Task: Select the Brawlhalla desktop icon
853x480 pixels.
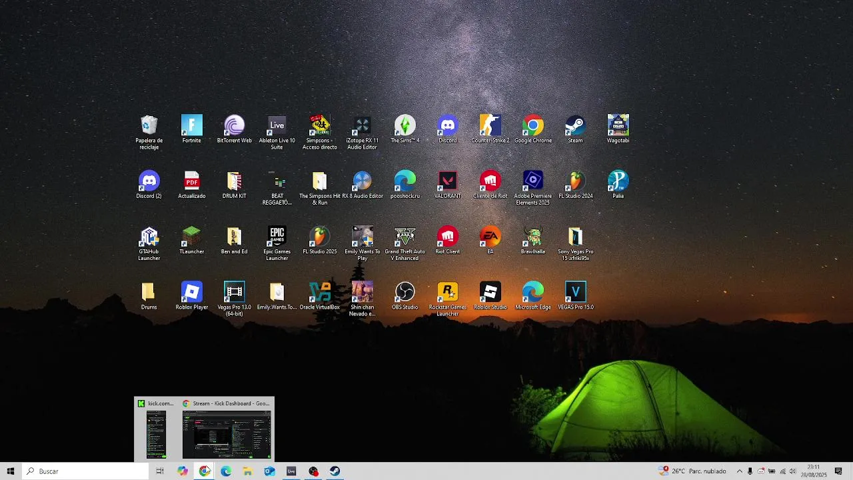Action: pos(533,240)
